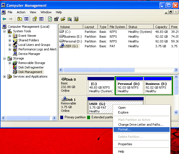Click the USER (G:) removable drive icon
The width and height of the screenshot is (179, 154).
[61, 46]
